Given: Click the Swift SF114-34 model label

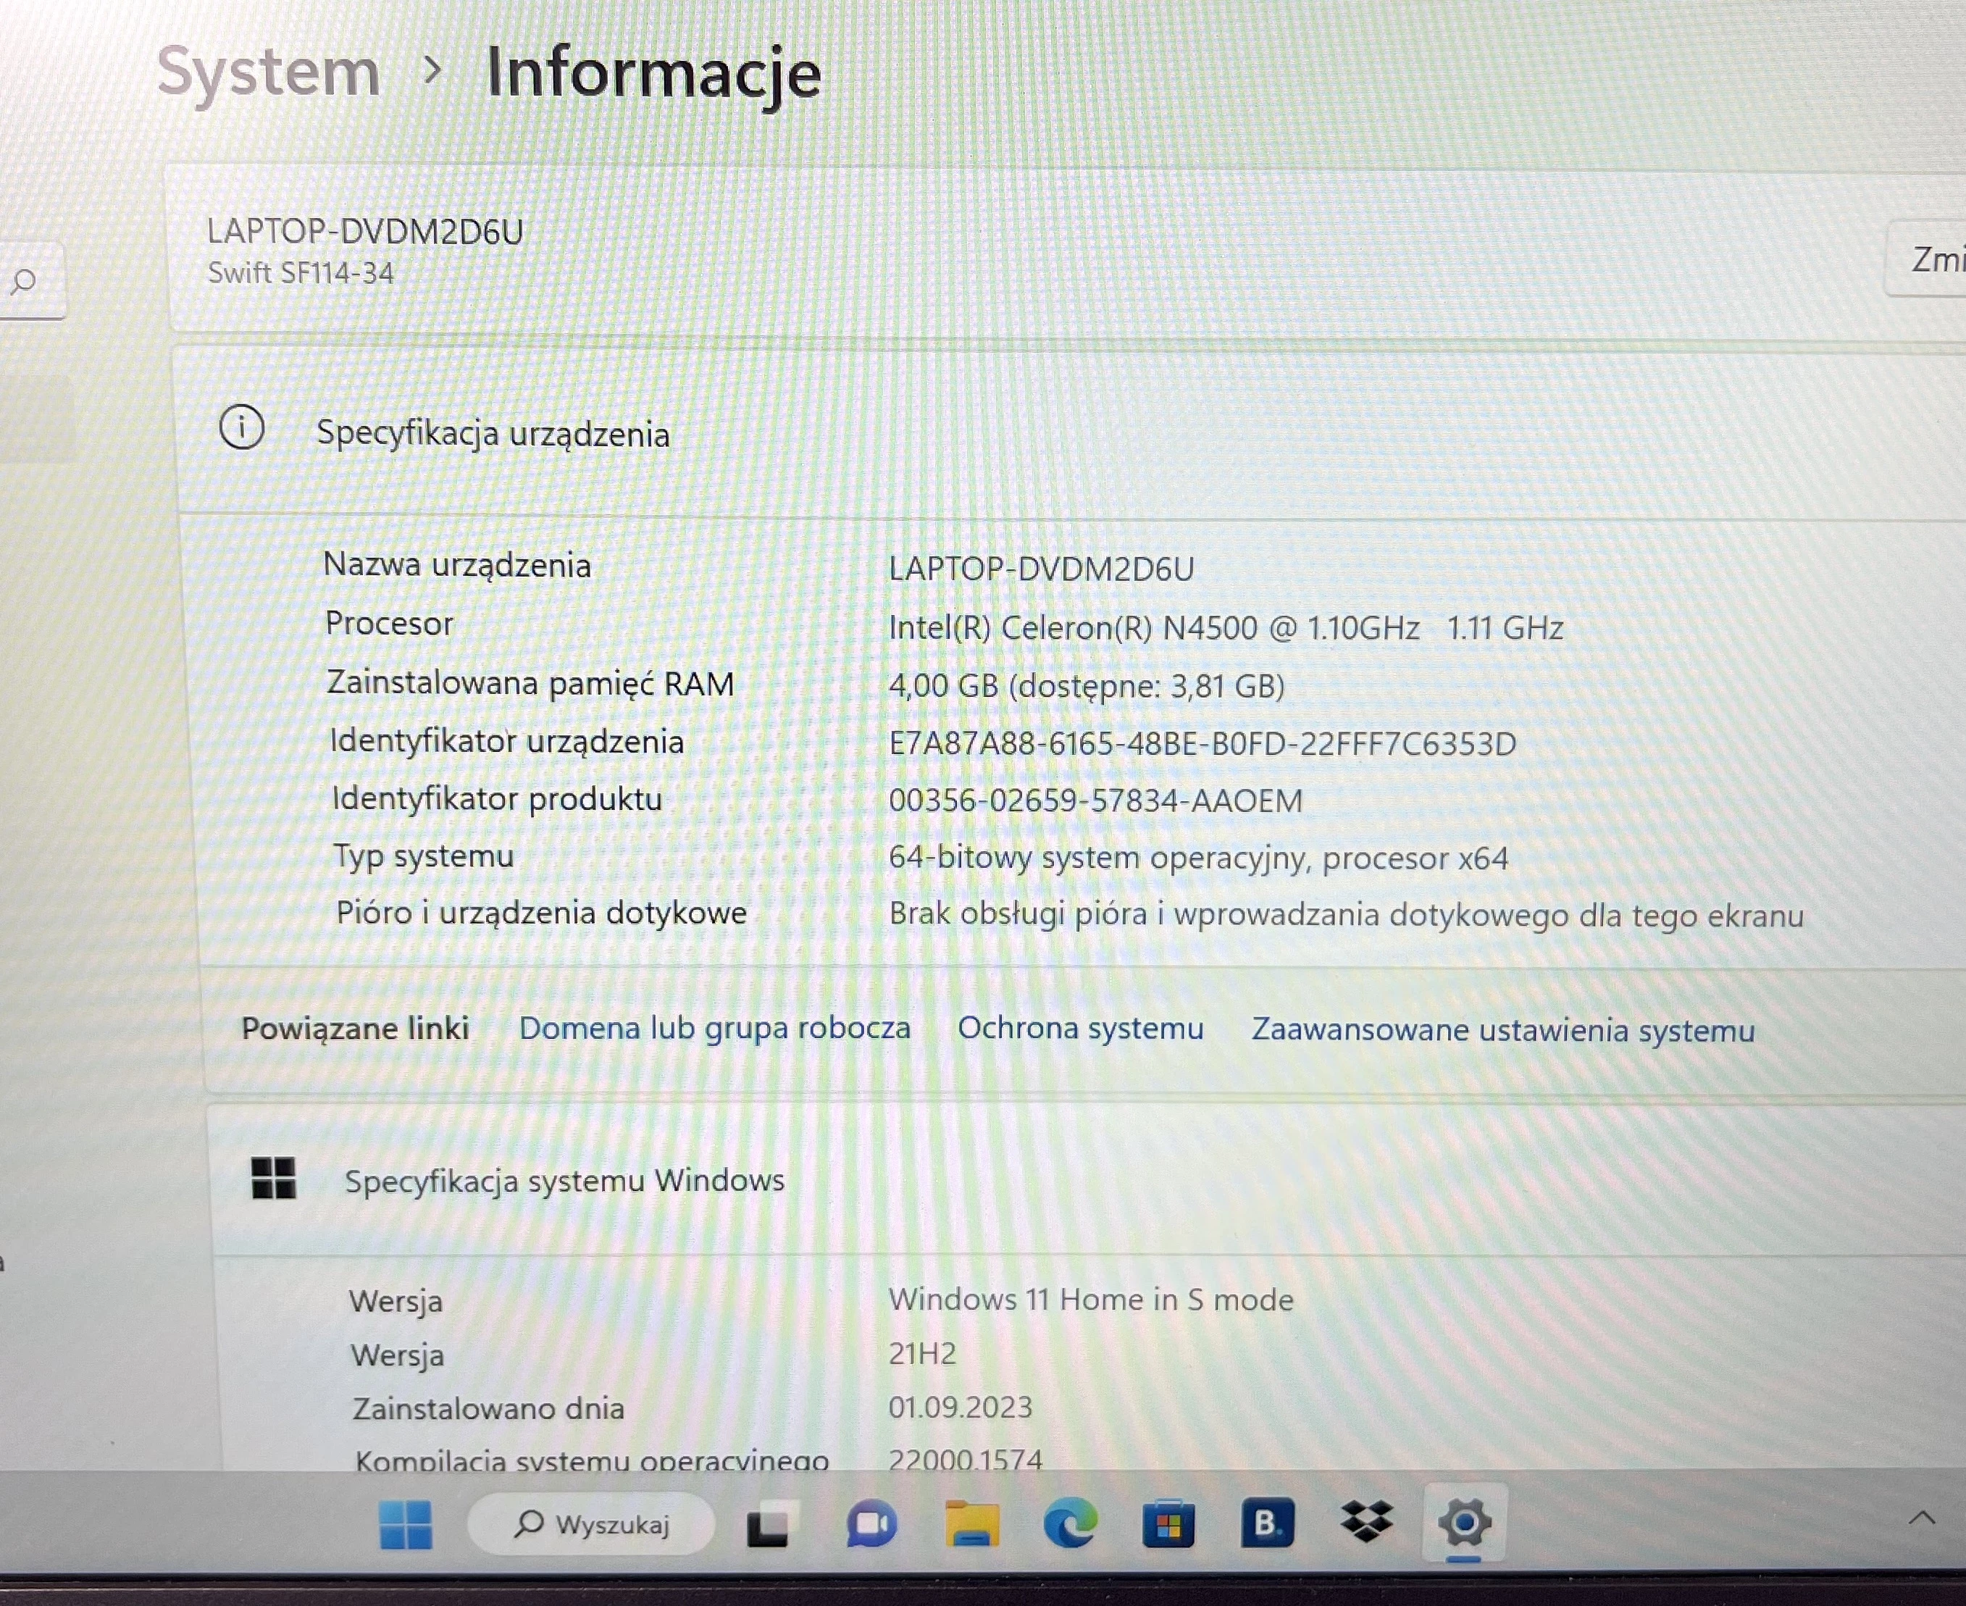Looking at the screenshot, I should click(301, 273).
